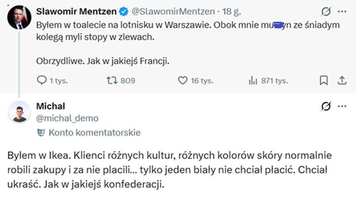The height and width of the screenshot is (198, 356).
Task: Open Sławomir Mentzen's profile picture
Action: click(x=19, y=18)
